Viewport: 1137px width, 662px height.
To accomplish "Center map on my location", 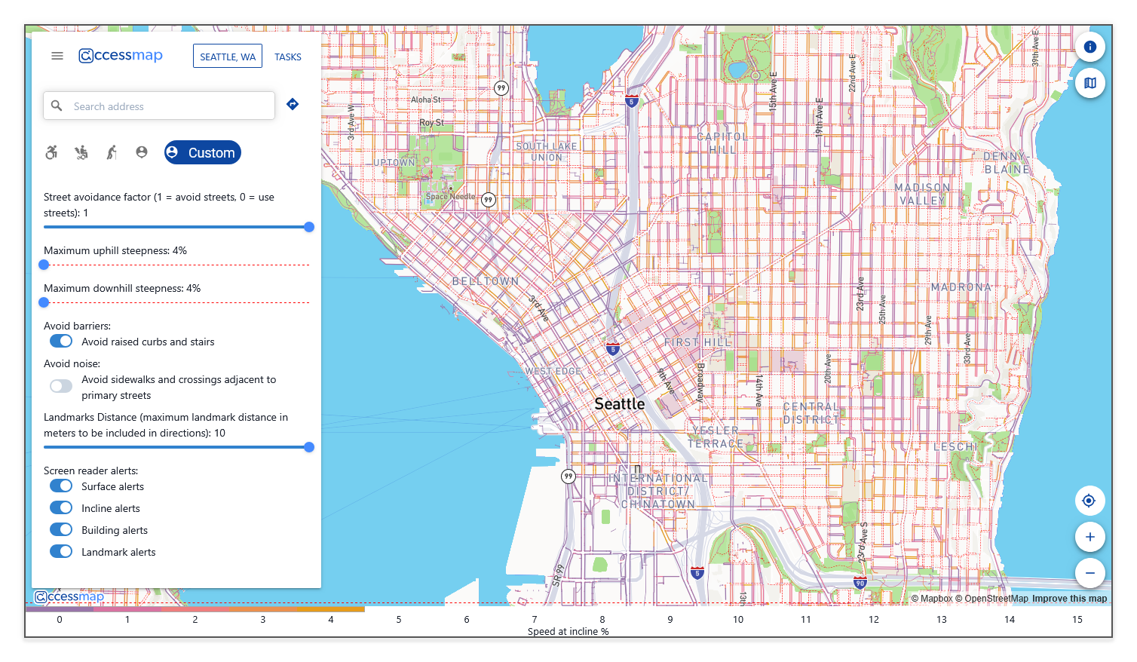I will 1089,501.
